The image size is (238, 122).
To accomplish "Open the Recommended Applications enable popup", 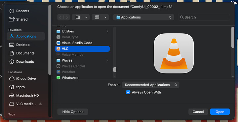I will (150, 85).
